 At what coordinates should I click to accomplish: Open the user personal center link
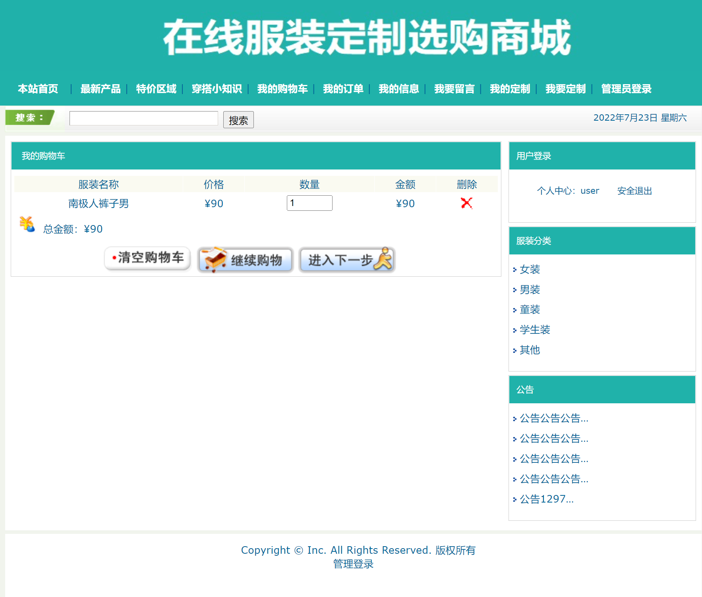(x=590, y=191)
